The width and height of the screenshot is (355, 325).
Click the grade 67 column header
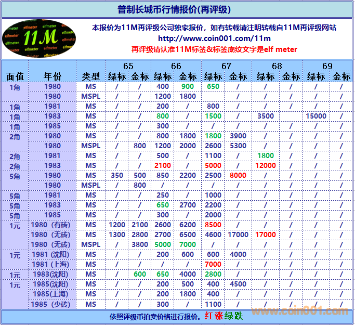pos(226,66)
